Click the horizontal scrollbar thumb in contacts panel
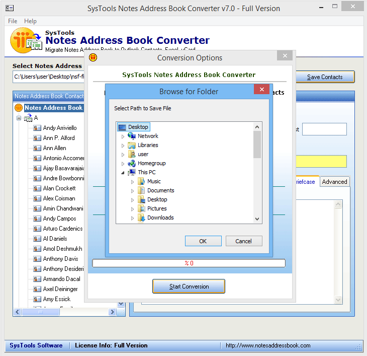Screen dimensions: 367x356 pos(41,312)
